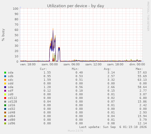Click sda max value 57.63
Screen dimensions: 151x134
pyautogui.click(x=142, y=73)
